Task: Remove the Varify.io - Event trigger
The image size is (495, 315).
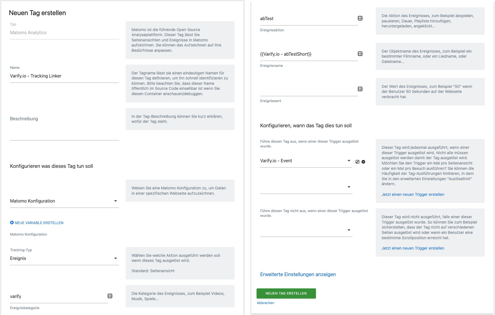Action: coord(363,162)
